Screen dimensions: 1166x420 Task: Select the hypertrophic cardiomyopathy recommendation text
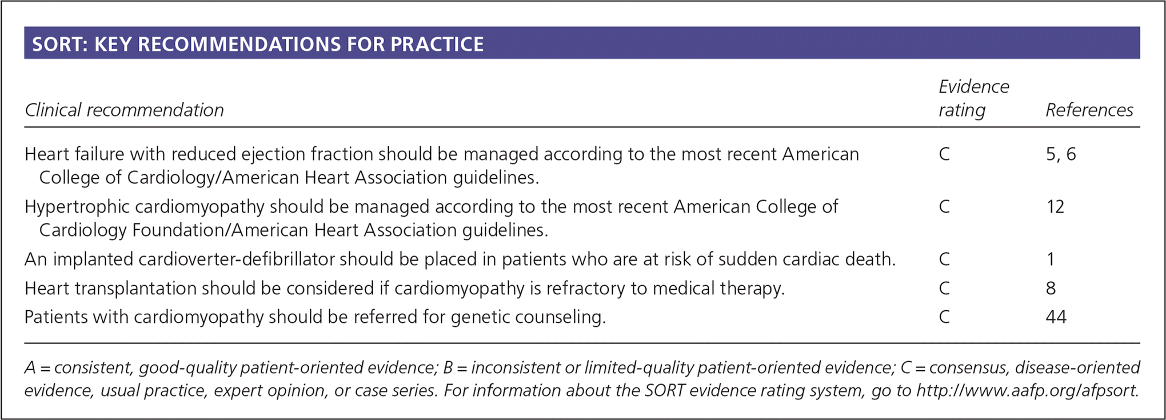click(431, 218)
